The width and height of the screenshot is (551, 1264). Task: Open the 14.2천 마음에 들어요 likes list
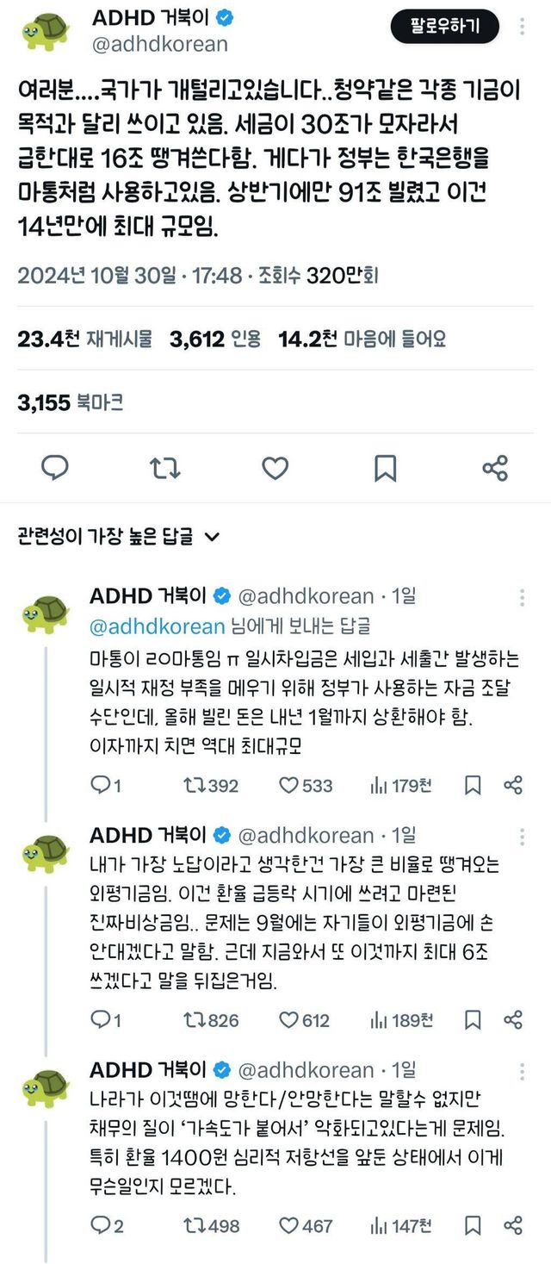(362, 339)
